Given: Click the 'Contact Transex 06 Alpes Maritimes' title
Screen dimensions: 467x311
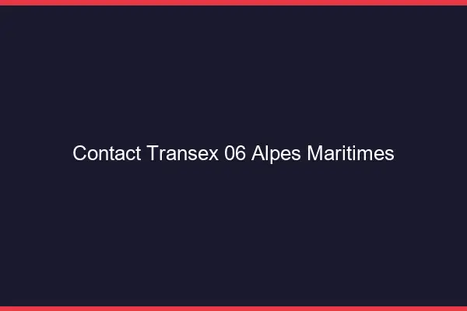Looking at the screenshot, I should tap(233, 154).
